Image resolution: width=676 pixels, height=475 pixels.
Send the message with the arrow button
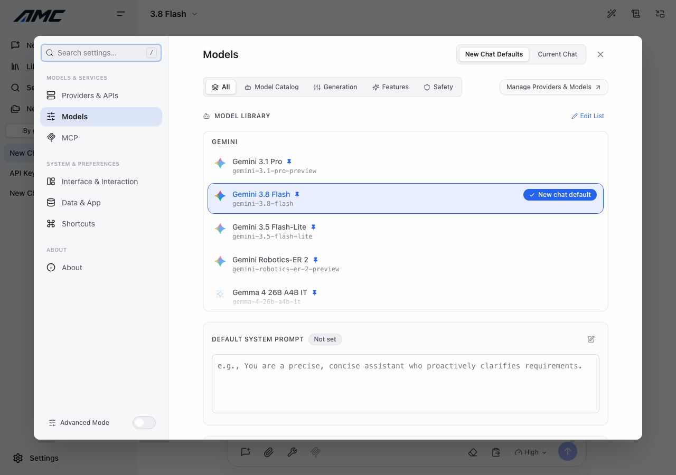tap(568, 451)
